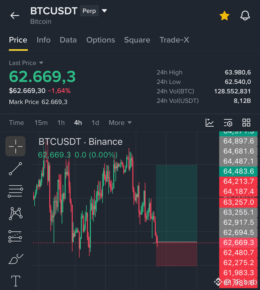This screenshot has height=290, width=260.
Task: Open the four-square grid layout icon
Action: click(x=246, y=123)
